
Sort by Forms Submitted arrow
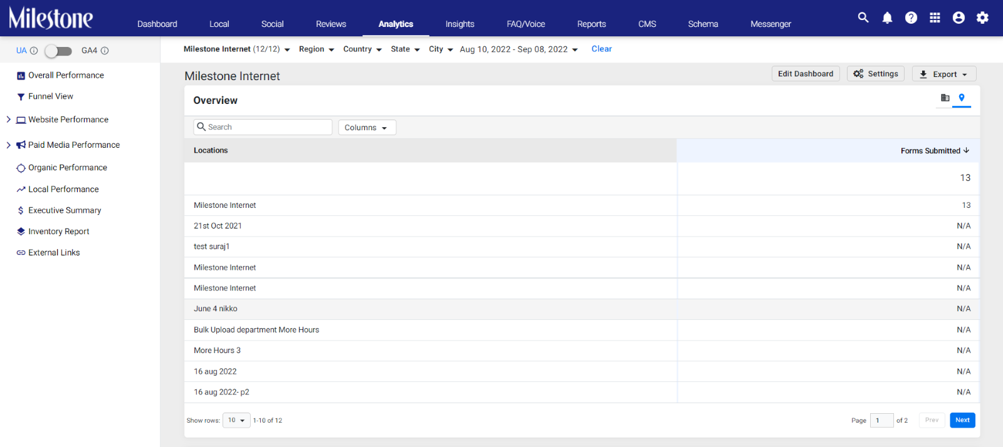(x=966, y=151)
